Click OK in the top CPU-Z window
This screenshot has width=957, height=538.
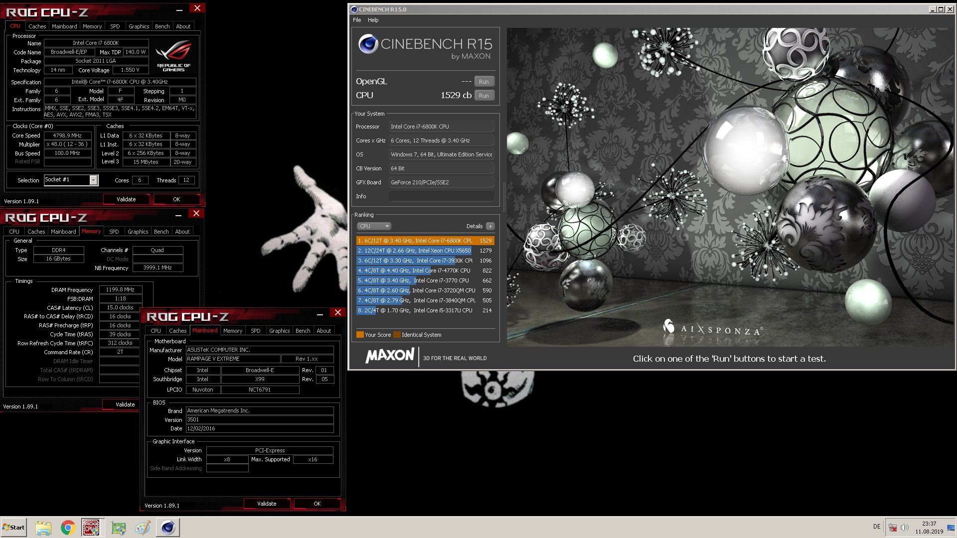pyautogui.click(x=176, y=199)
